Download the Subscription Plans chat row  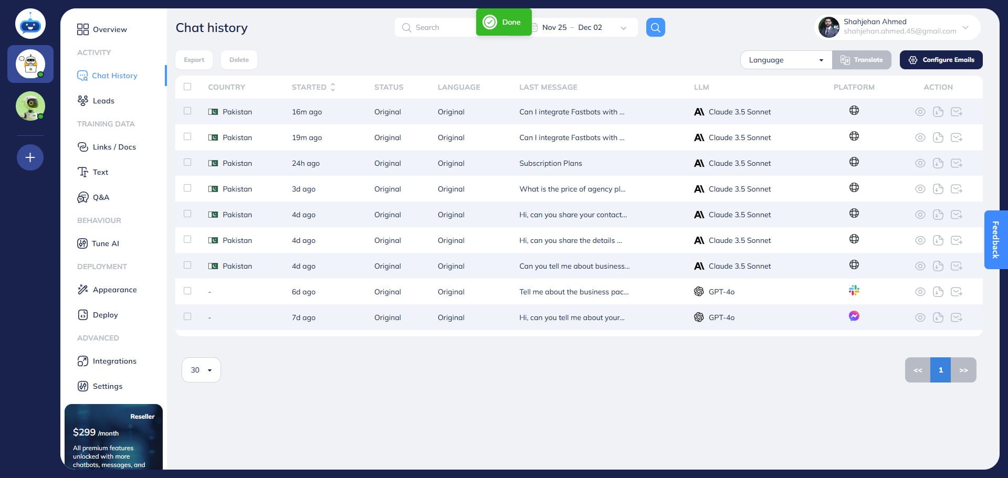pos(938,163)
